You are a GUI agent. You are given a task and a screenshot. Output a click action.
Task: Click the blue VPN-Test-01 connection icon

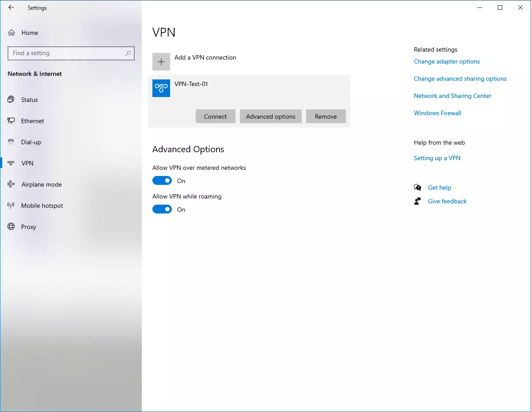tap(161, 88)
